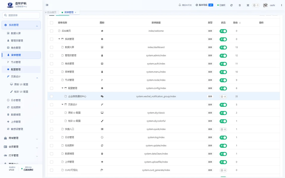This screenshot has height=178, width=285.
Task: Click the bell notification icon in header
Action: tap(180, 5)
